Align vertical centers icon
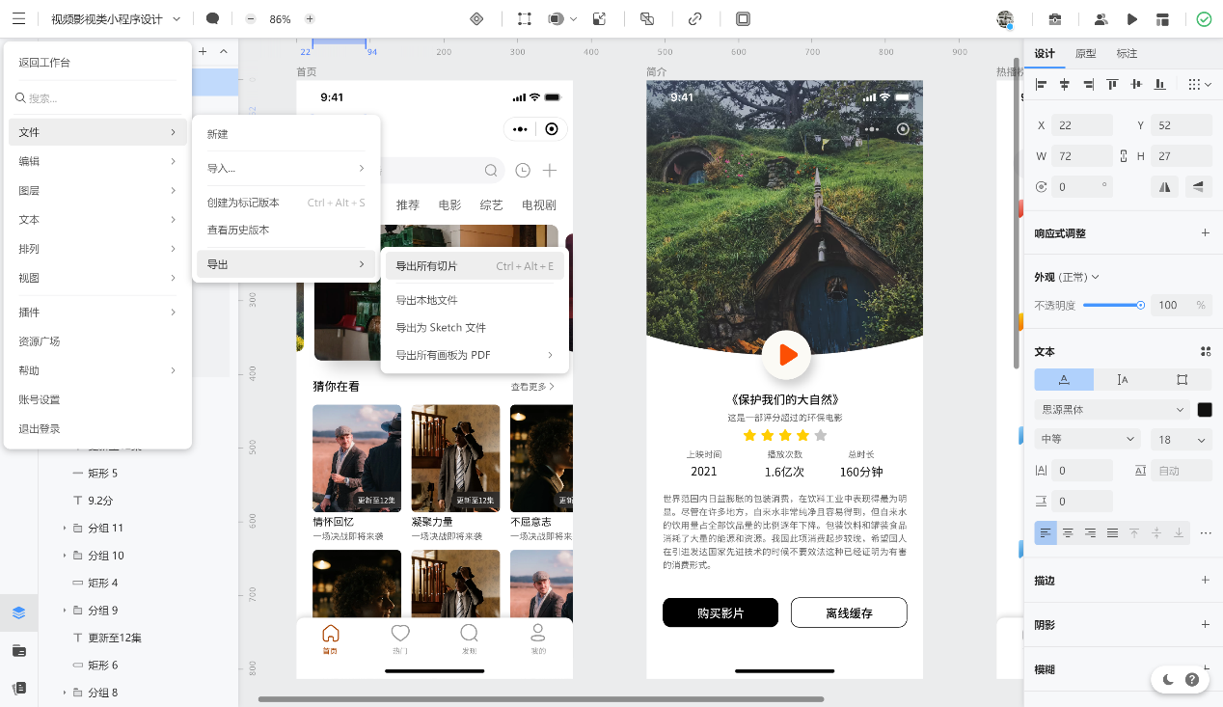The width and height of the screenshot is (1223, 707). point(1137,85)
